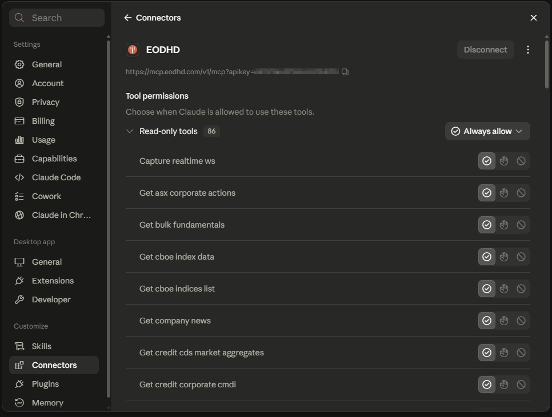Click the Get bulk fundamentals label
The height and width of the screenshot is (417, 552).
pos(182,225)
